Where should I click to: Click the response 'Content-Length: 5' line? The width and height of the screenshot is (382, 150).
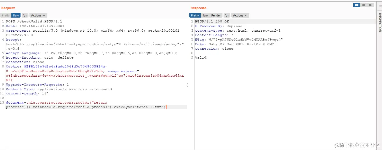tap(214, 35)
